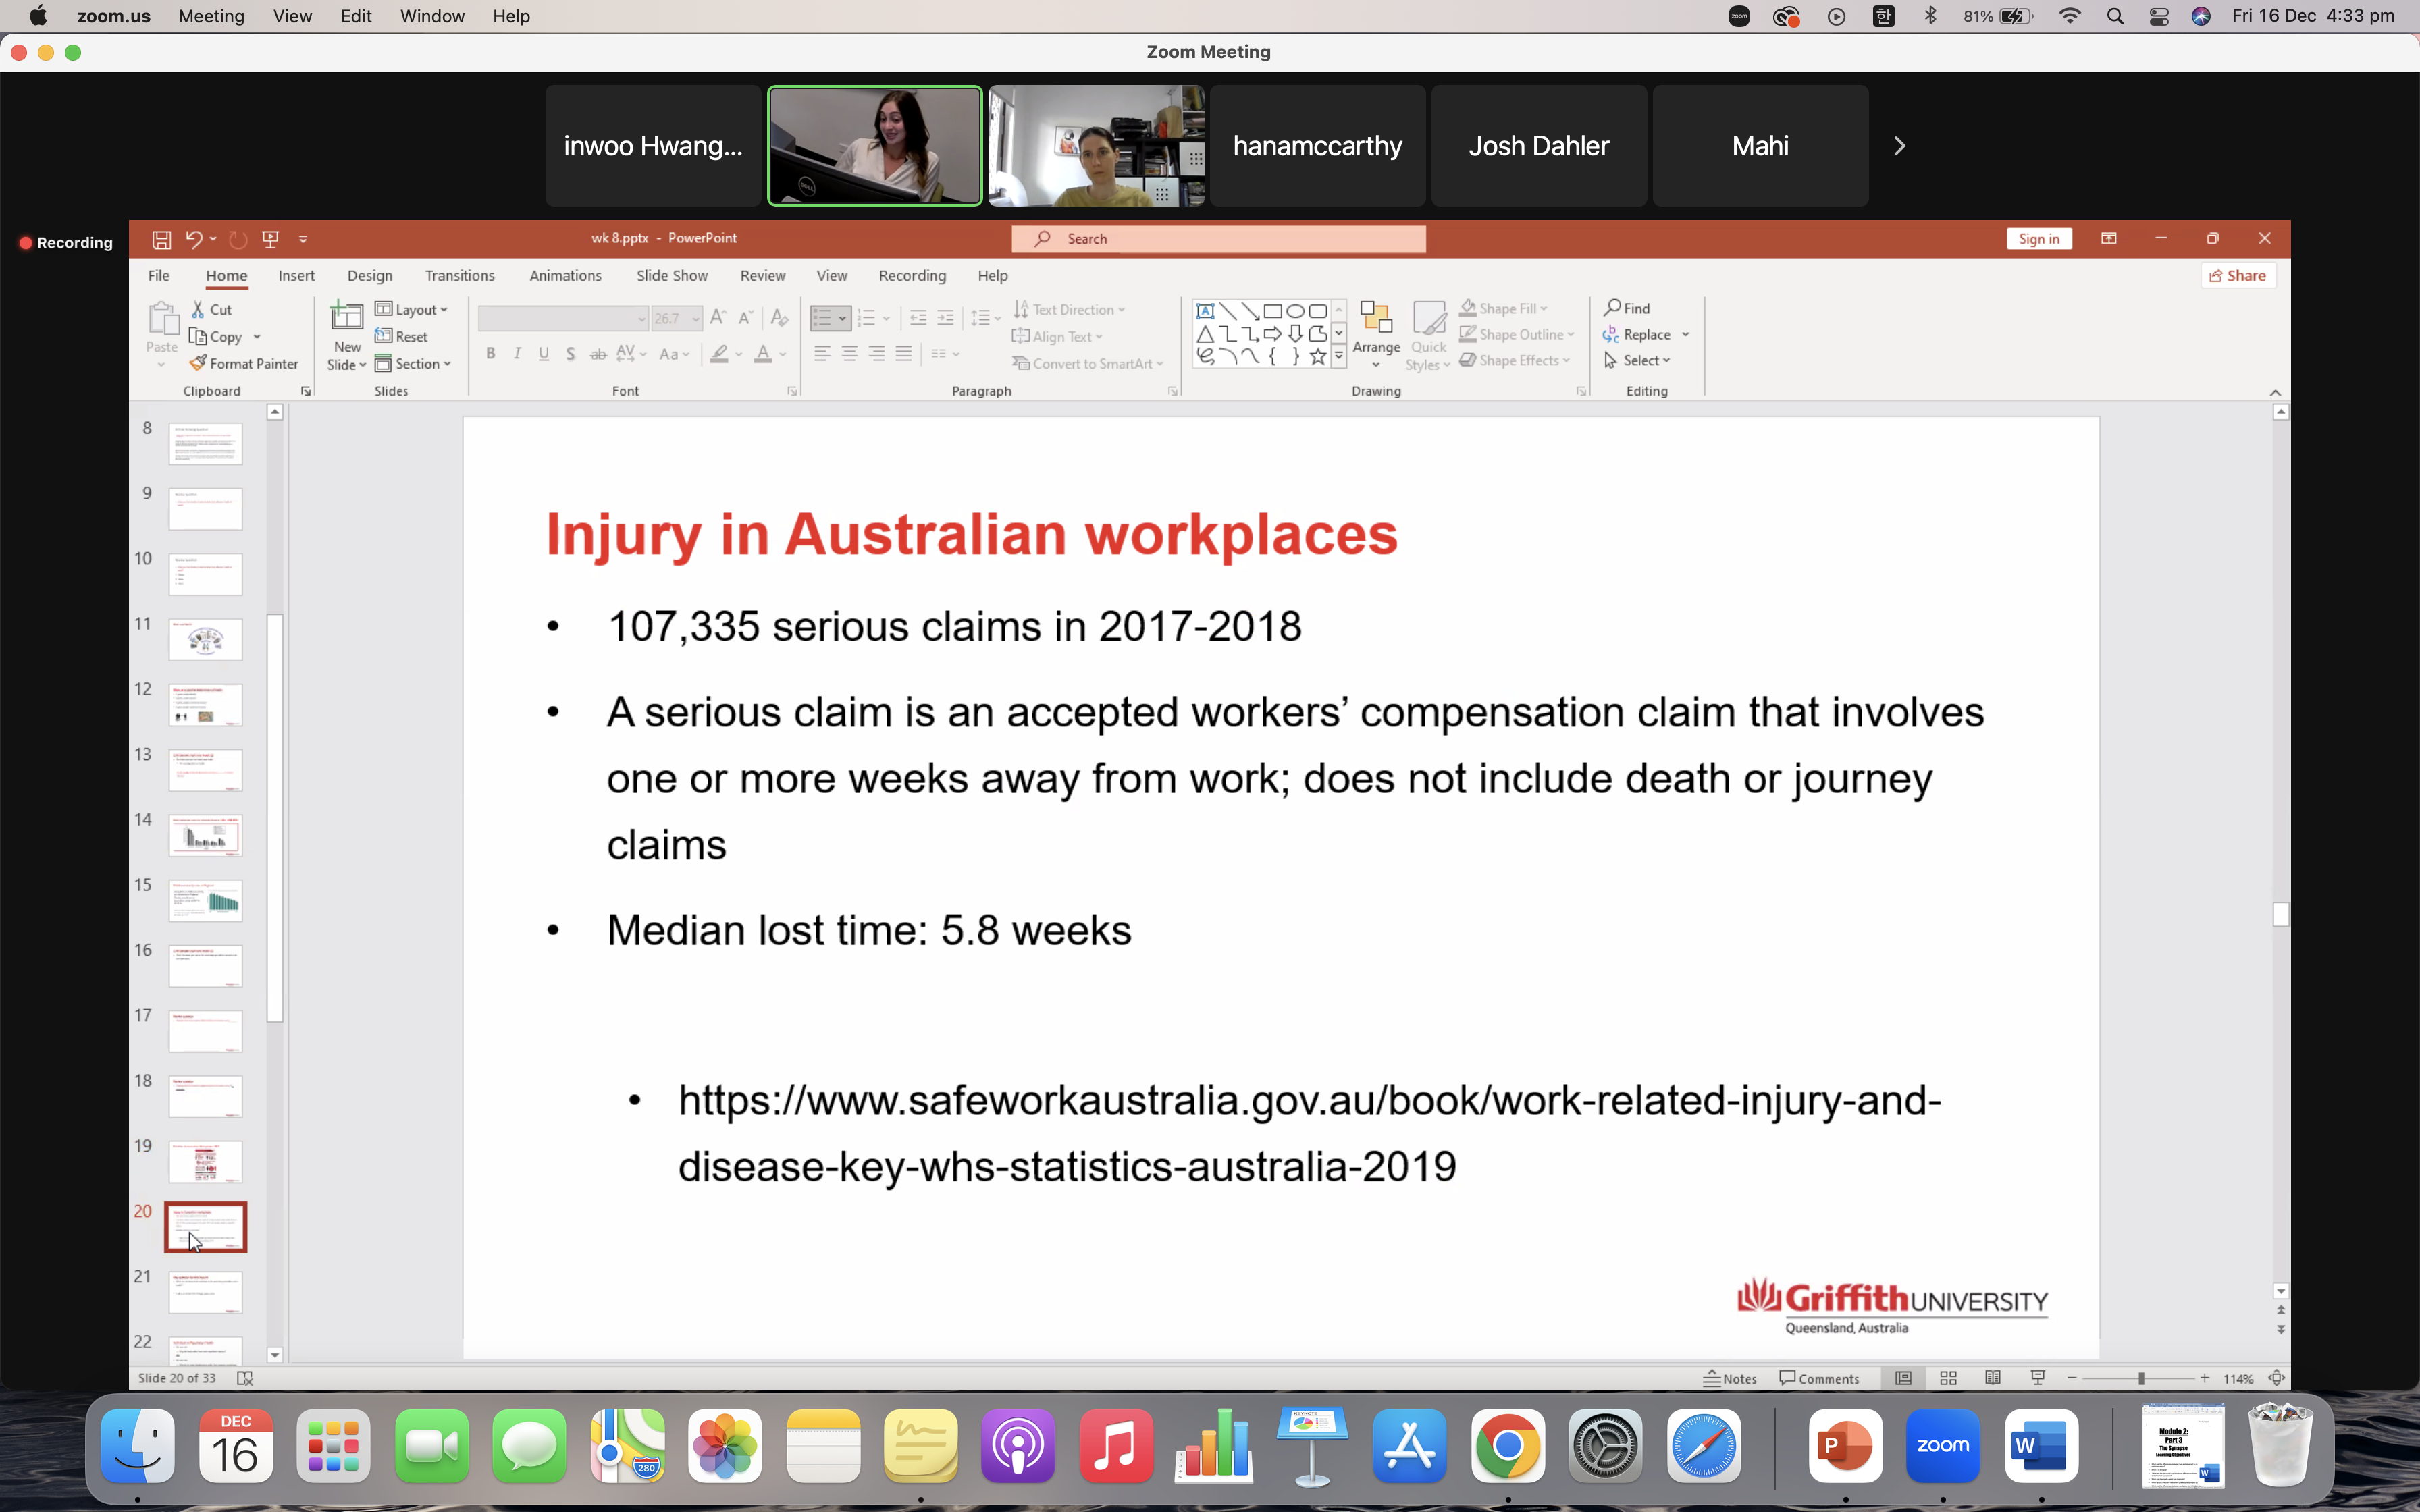Click the Cut scissors icon

tap(198, 310)
